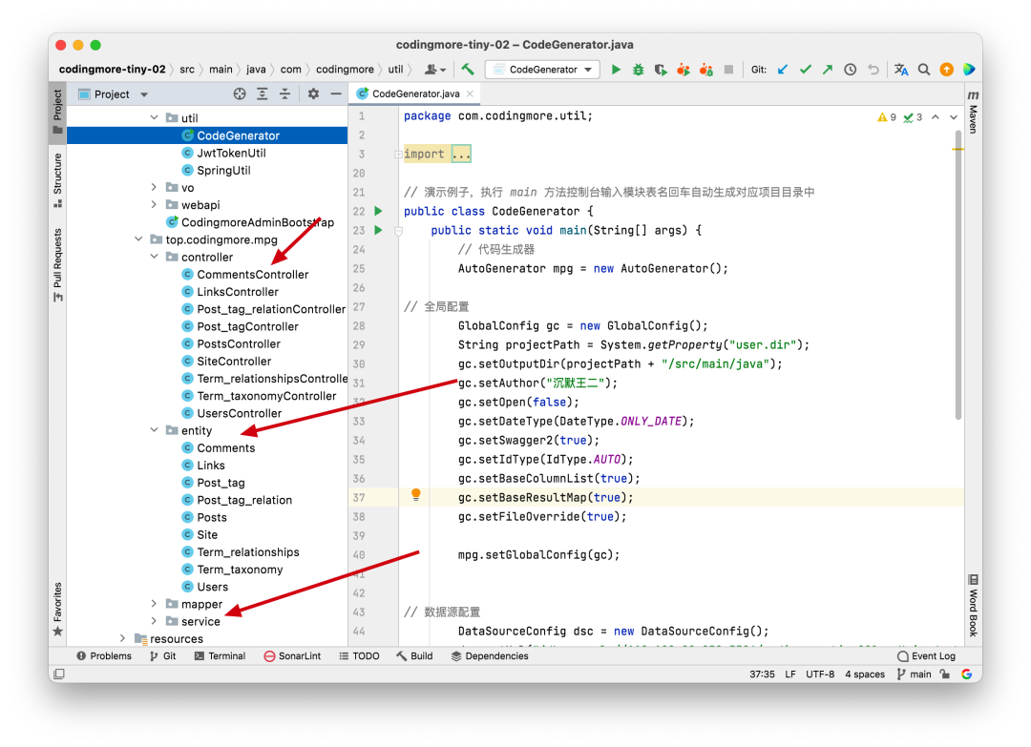Expand the mapper folder
This screenshot has width=1031, height=747.
point(154,603)
